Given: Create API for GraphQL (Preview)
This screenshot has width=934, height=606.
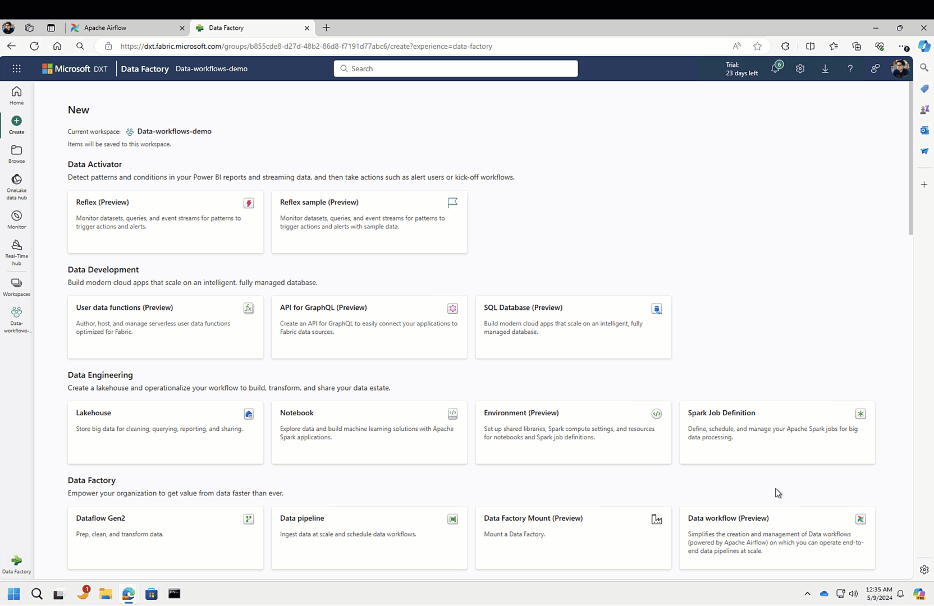Looking at the screenshot, I should click(369, 327).
